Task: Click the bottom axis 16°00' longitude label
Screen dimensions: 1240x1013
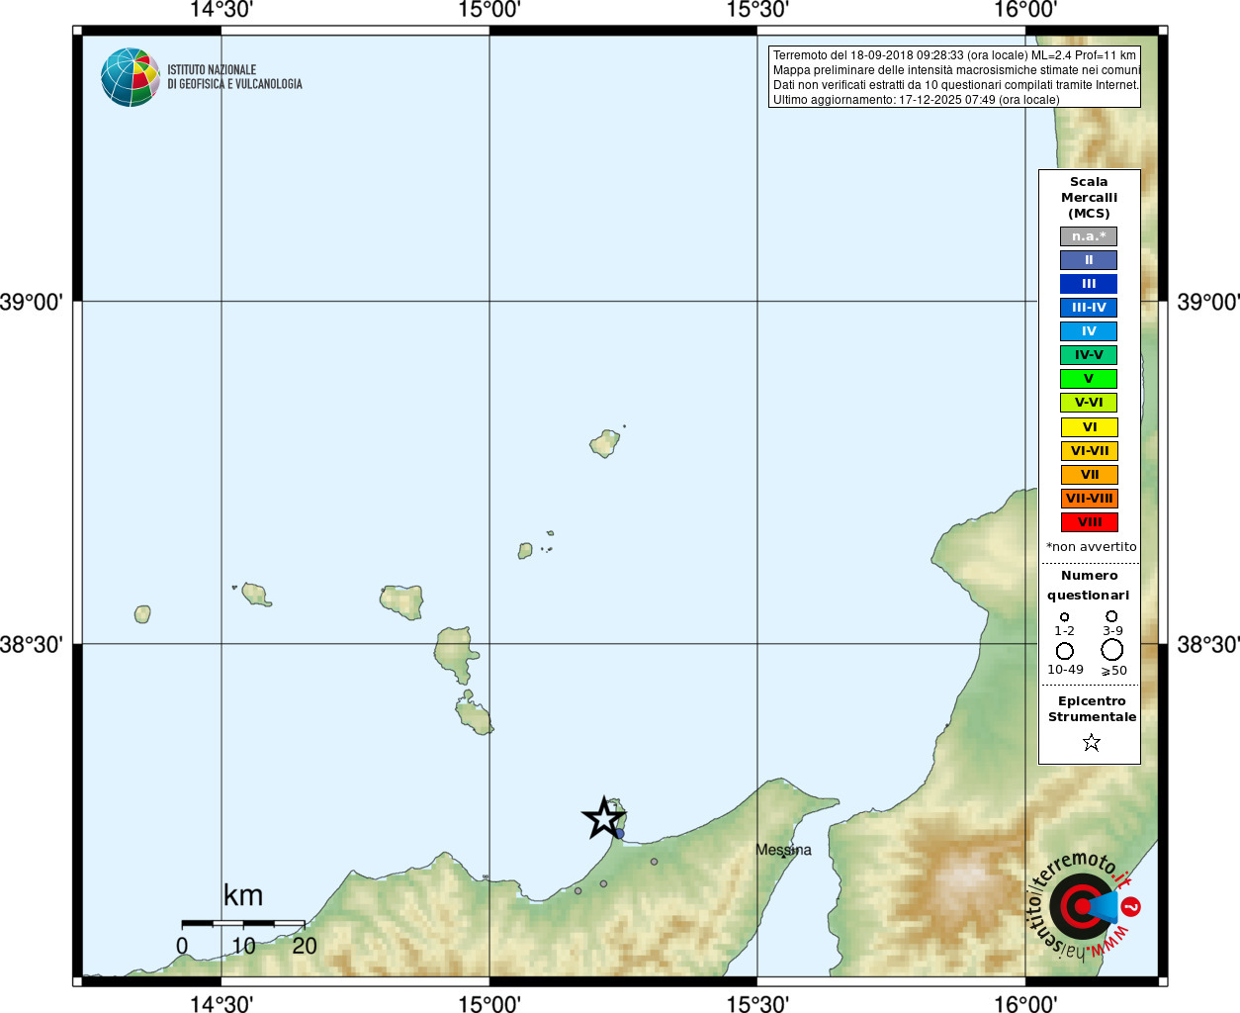Action: (x=1025, y=1003)
